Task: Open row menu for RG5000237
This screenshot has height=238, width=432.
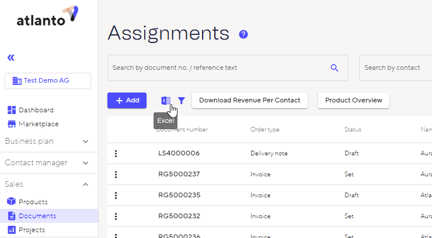Action: (116, 175)
